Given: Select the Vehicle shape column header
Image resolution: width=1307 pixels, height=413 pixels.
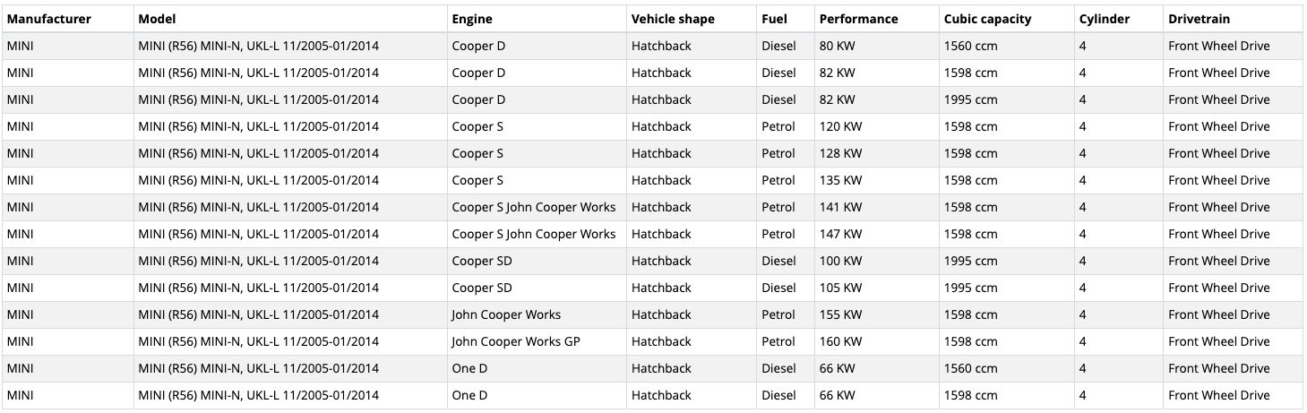Looking at the screenshot, I should tap(672, 19).
